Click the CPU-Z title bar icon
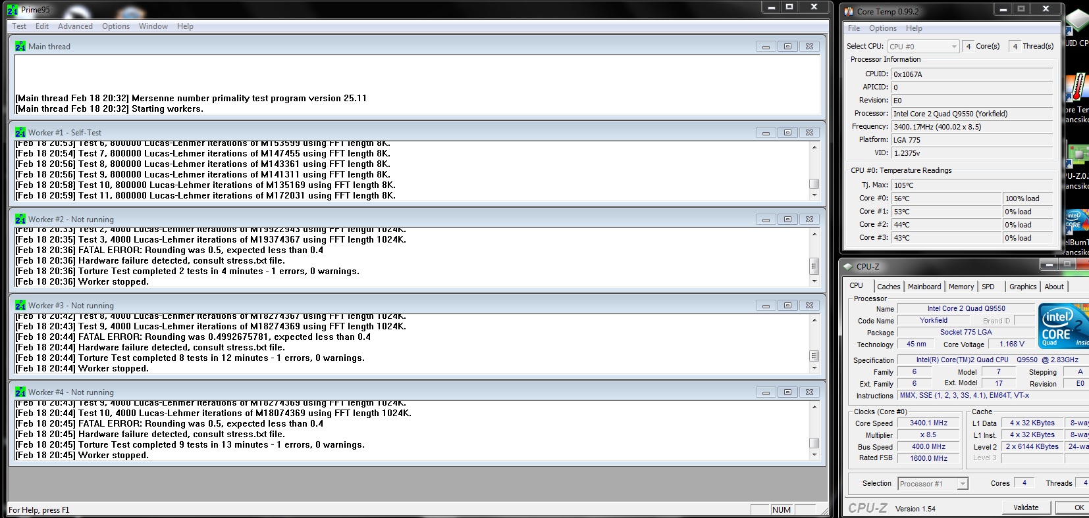 848,267
